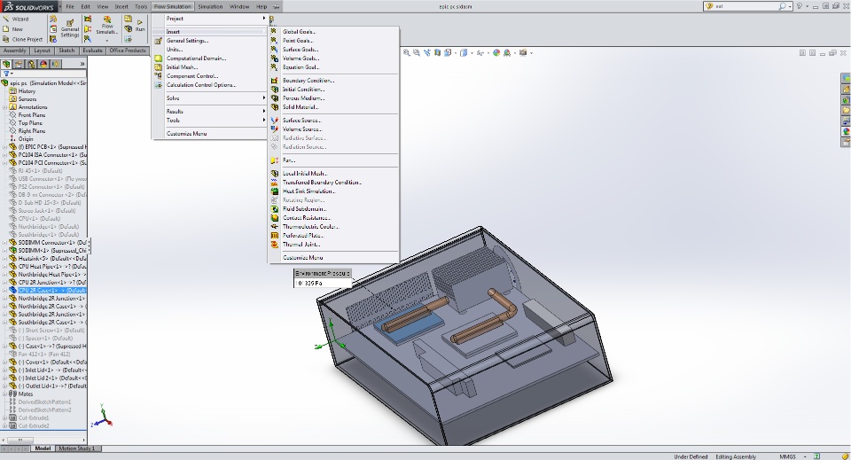Viewport: 851px width, 460px height.
Task: Open the MMGS unit system dropdown
Action: (805, 456)
